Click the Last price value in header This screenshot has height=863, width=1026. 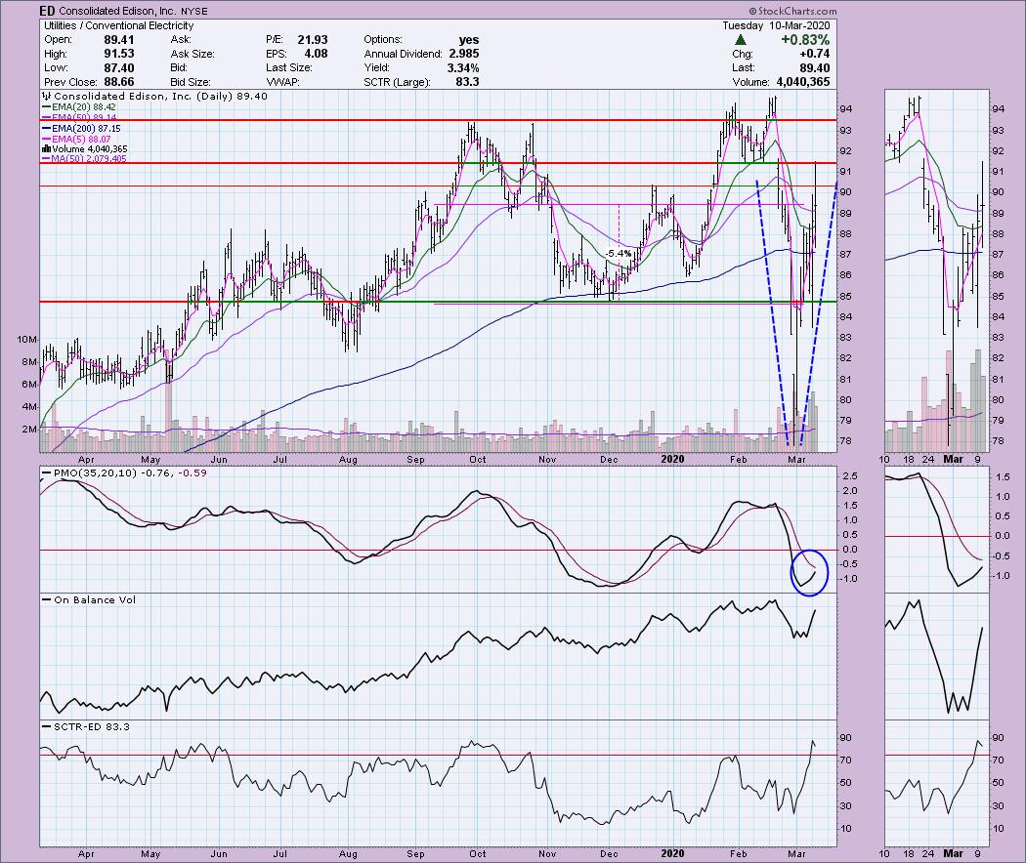[x=815, y=68]
